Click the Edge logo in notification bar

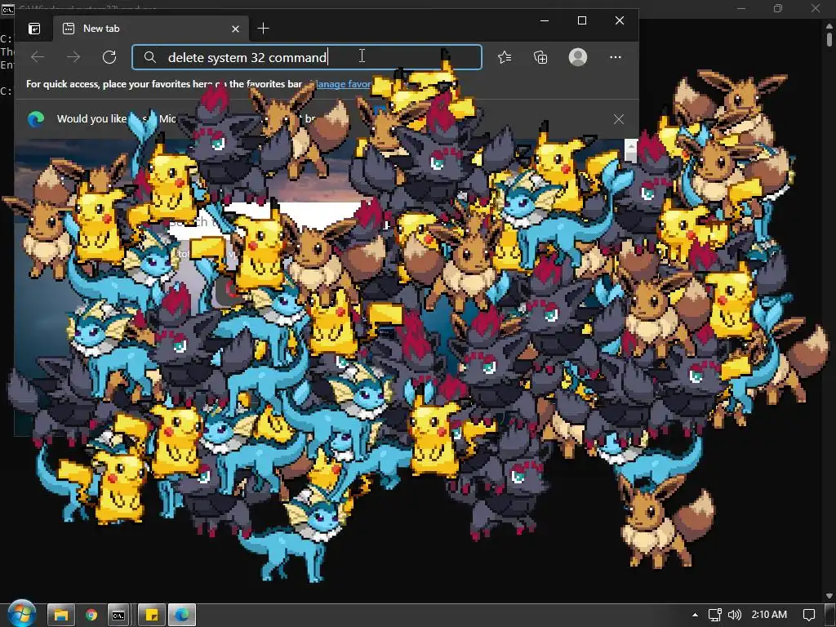36,119
